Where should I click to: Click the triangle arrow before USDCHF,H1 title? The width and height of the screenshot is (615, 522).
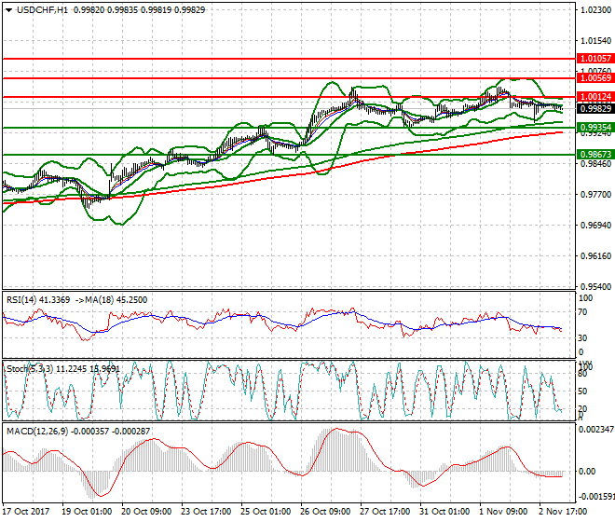point(9,10)
